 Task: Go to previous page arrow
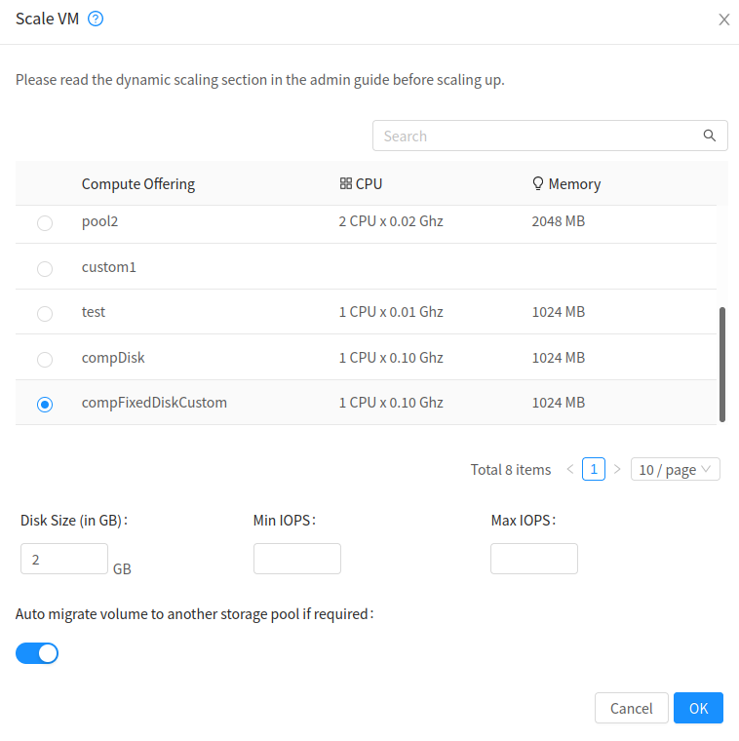(x=570, y=469)
